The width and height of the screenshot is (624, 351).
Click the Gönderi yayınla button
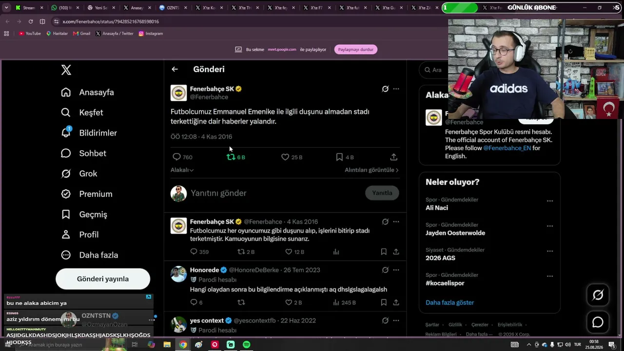tap(103, 279)
